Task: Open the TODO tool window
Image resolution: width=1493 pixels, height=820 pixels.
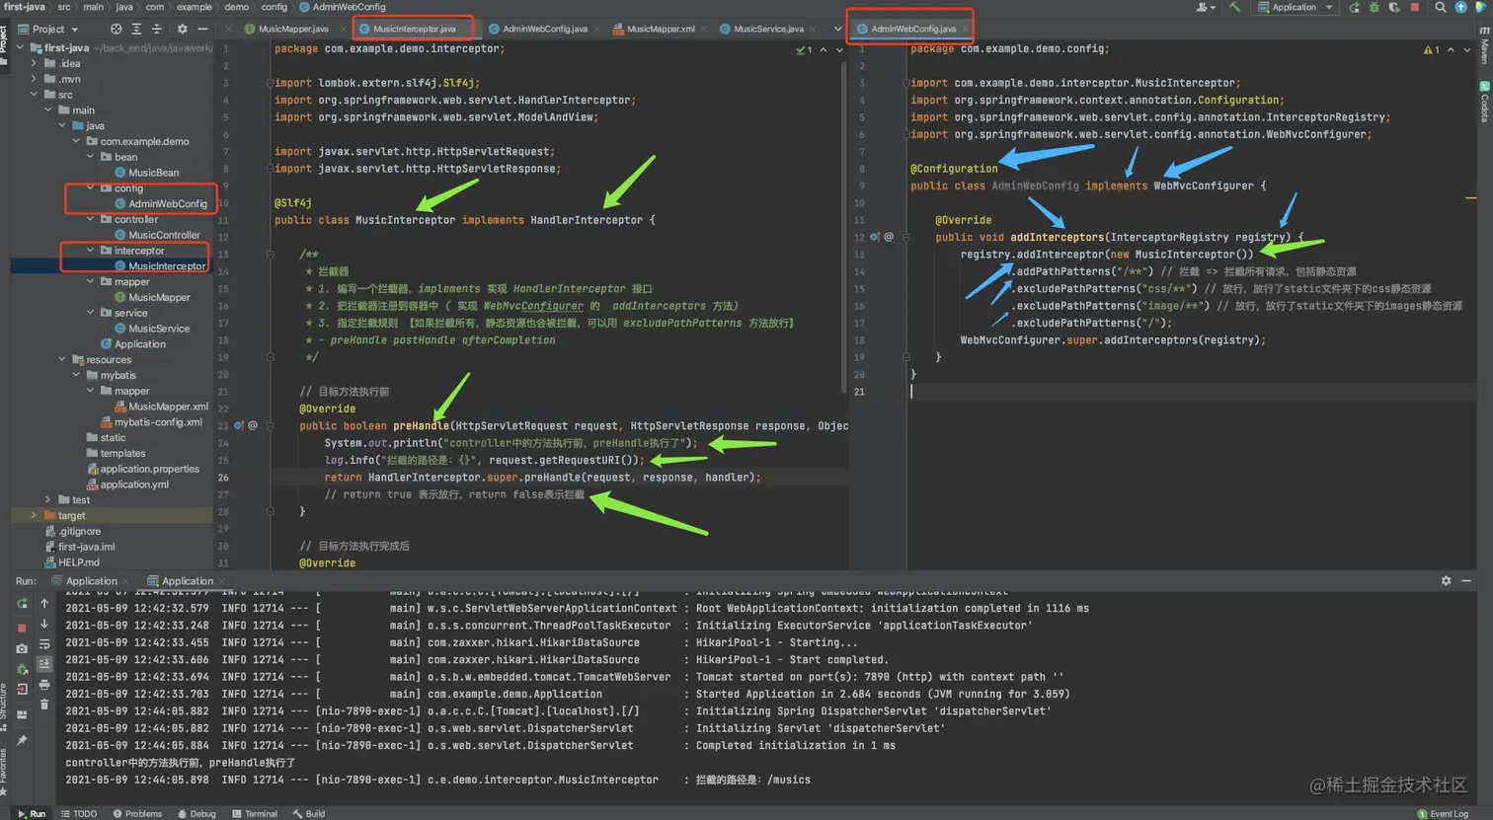Action: (79, 814)
